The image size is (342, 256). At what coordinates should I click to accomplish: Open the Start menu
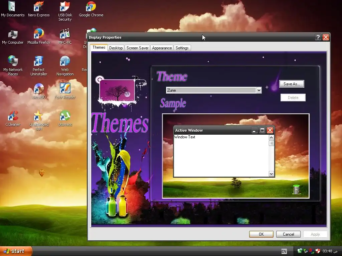[16, 251]
